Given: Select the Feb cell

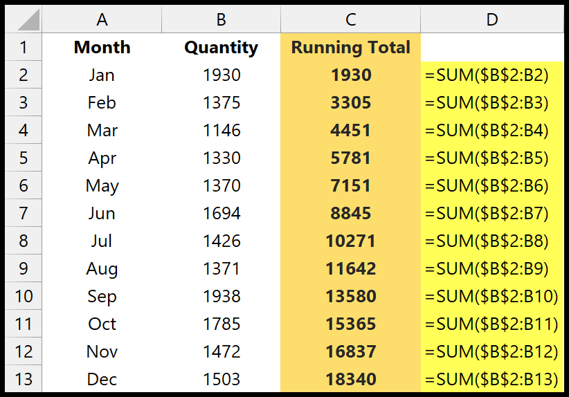Looking at the screenshot, I should pyautogui.click(x=102, y=102).
